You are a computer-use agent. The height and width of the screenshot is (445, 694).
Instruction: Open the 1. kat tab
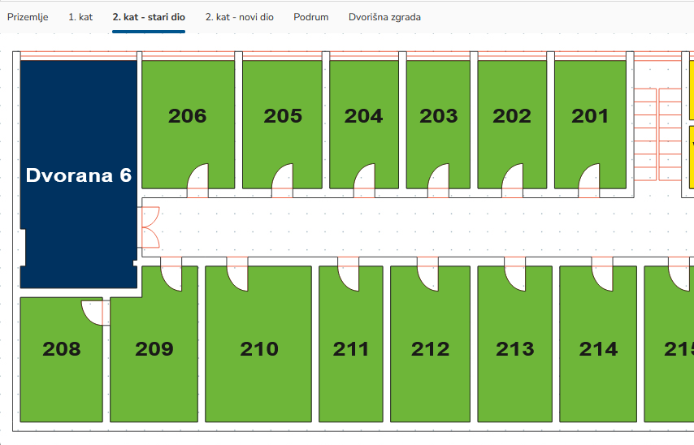click(80, 17)
